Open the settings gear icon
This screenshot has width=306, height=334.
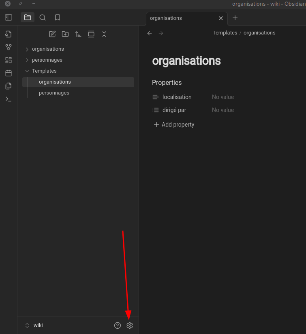(130, 325)
